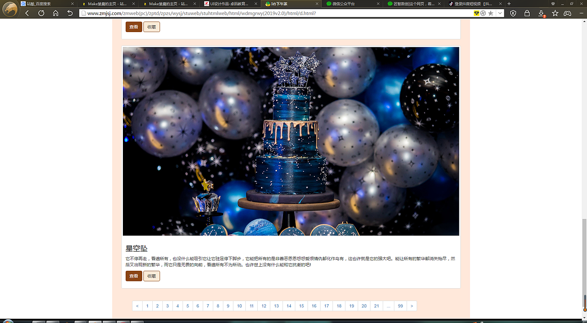Close the 登录抖音短视频 tab
The height and width of the screenshot is (323, 587).
pos(501,4)
